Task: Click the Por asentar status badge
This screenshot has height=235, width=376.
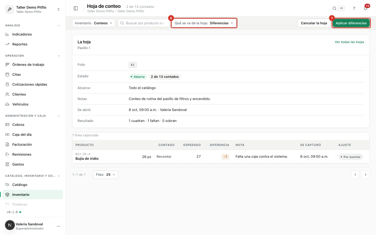Action: tap(351, 157)
